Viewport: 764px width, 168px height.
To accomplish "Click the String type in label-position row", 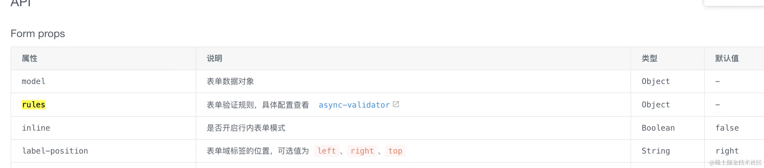I will [x=656, y=151].
